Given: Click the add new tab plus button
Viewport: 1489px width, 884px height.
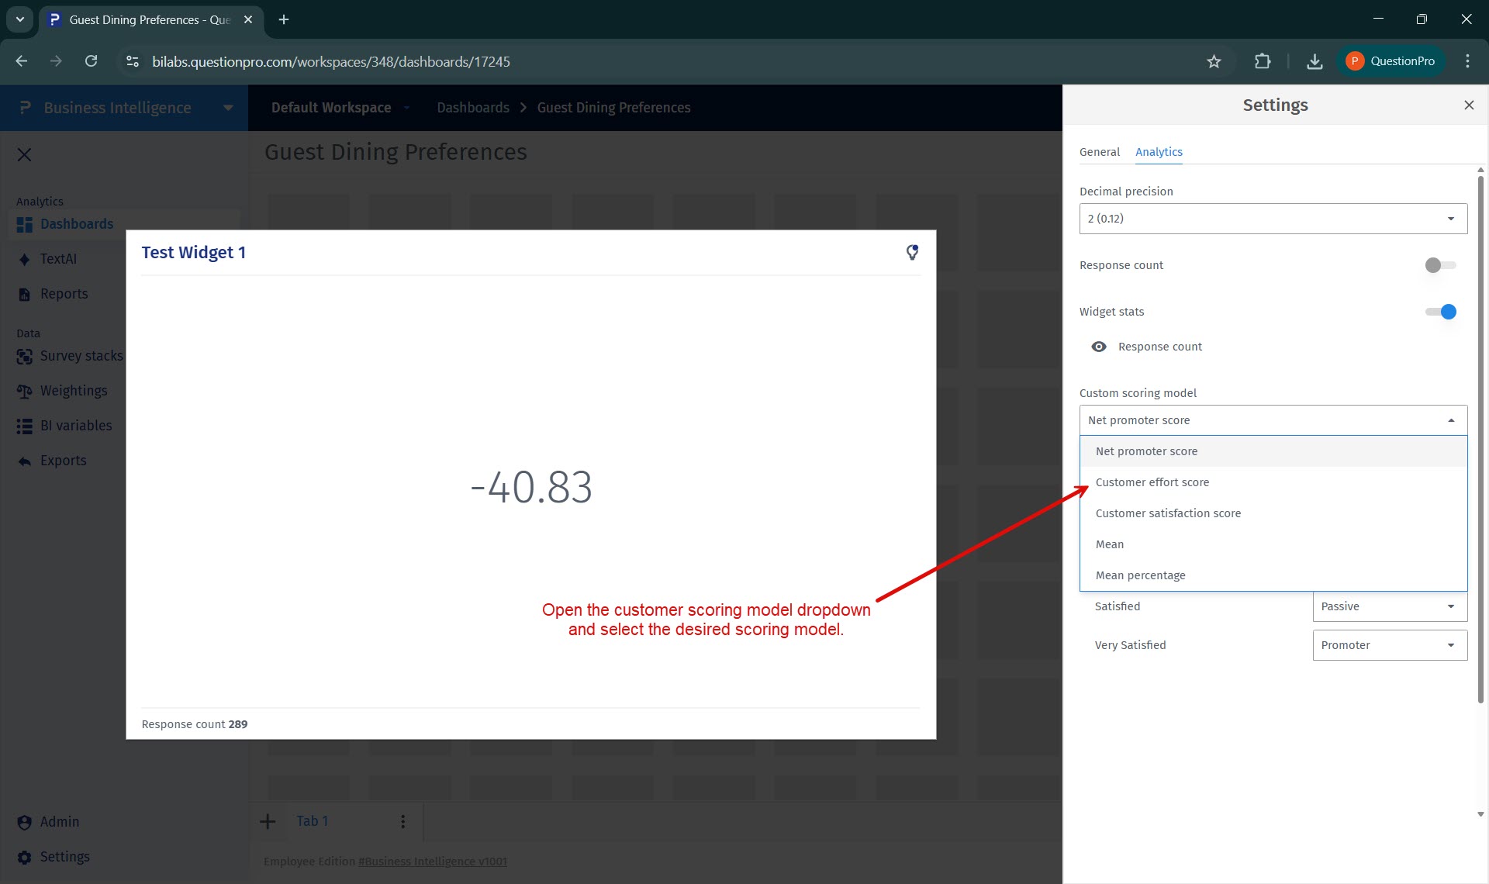Looking at the screenshot, I should pos(268,821).
